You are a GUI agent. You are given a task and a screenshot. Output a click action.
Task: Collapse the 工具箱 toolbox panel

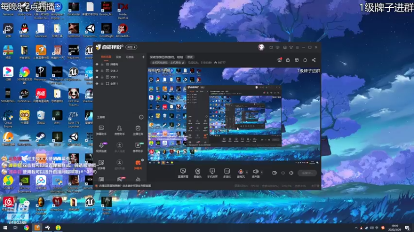[141, 117]
